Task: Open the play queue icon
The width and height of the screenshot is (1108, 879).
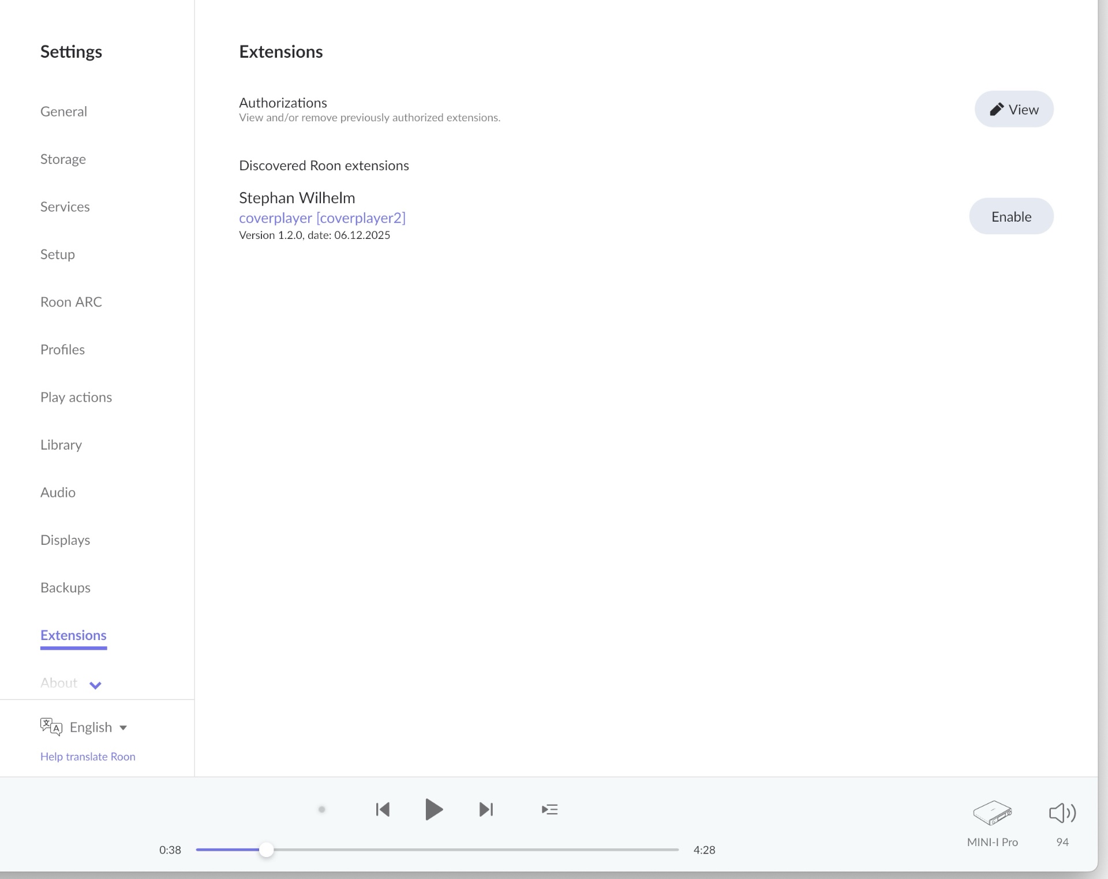Action: 549,809
